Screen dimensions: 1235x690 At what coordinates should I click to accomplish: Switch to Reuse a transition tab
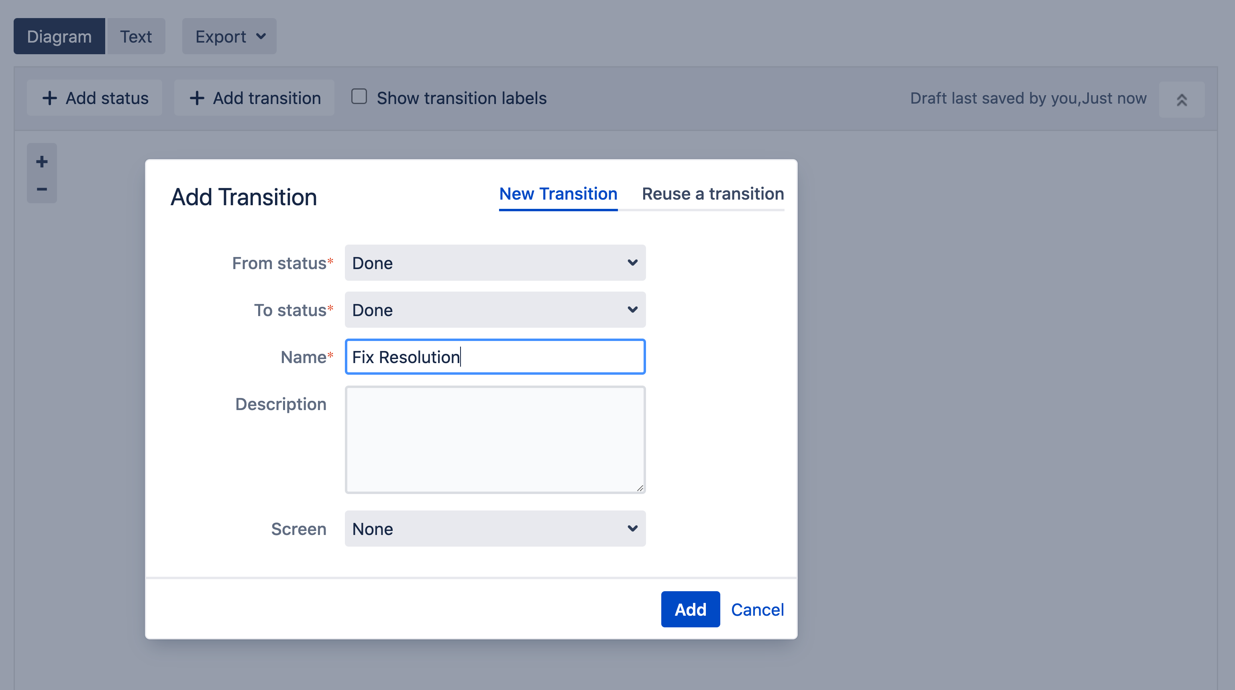pos(712,194)
